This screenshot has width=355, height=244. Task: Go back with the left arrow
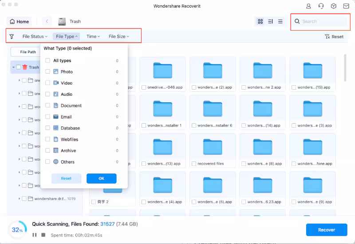(47, 21)
